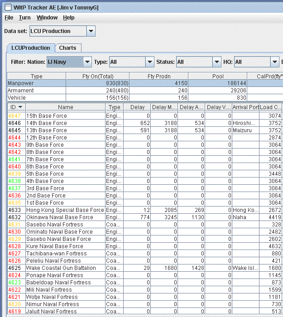
Task: Sort by the Name column header
Action: (66, 107)
